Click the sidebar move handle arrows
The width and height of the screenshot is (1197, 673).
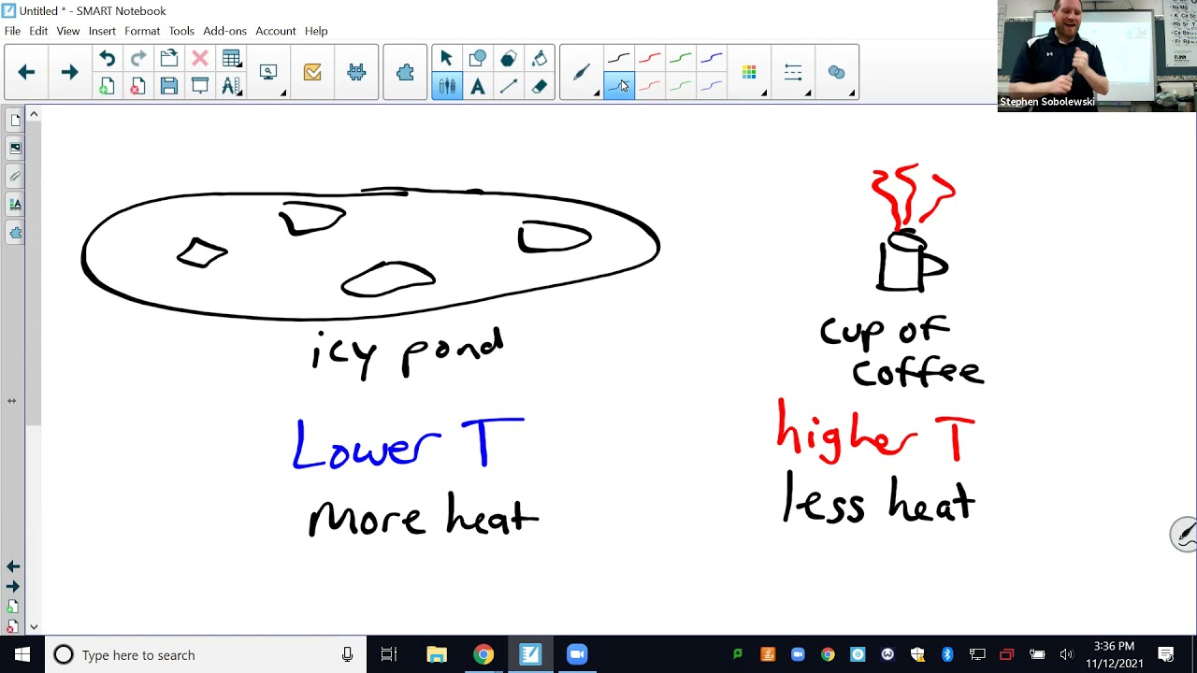(x=11, y=401)
